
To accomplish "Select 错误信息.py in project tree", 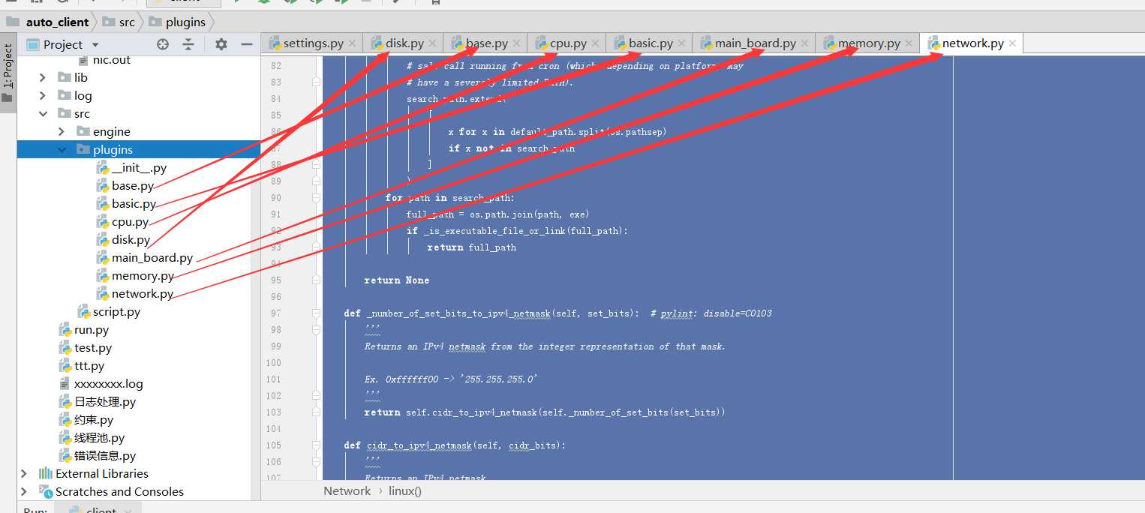I will pyautogui.click(x=105, y=455).
